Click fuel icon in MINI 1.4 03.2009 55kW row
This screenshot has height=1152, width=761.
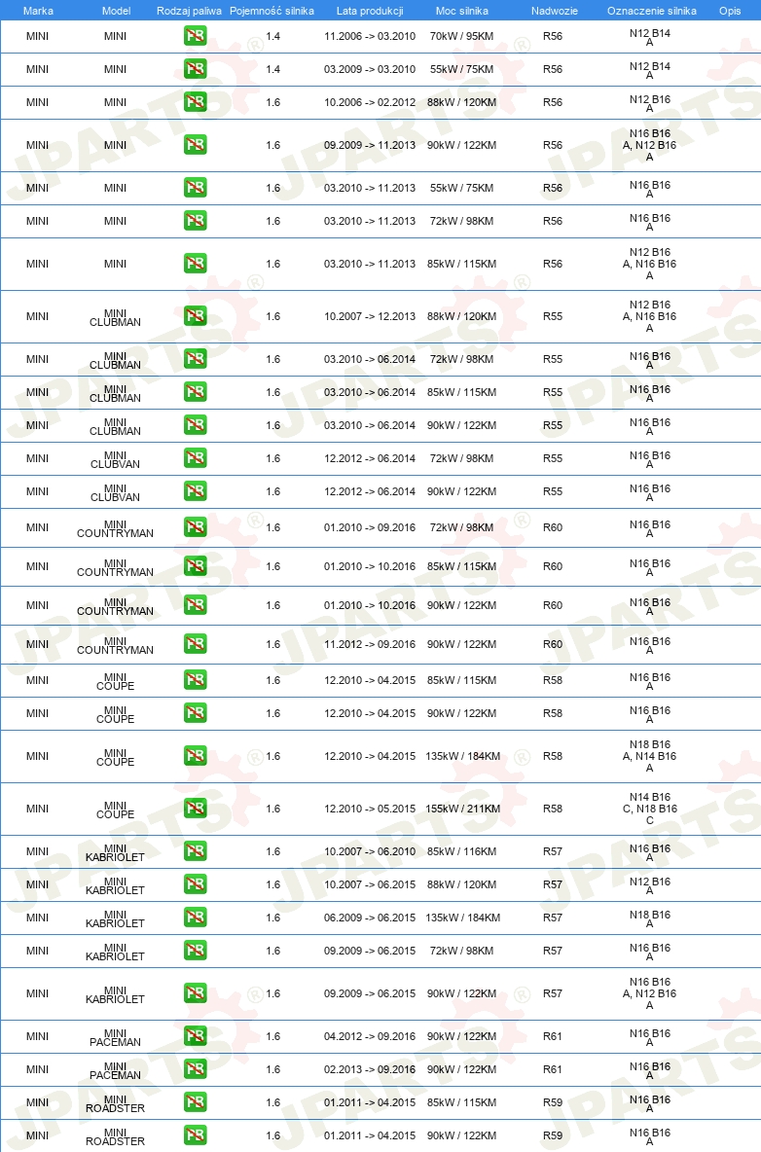(195, 69)
